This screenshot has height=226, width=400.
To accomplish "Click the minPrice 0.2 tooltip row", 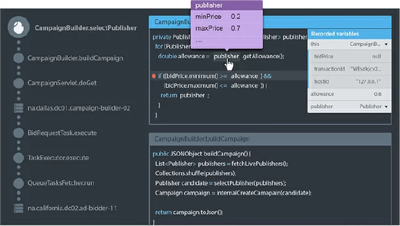I will 227,17.
